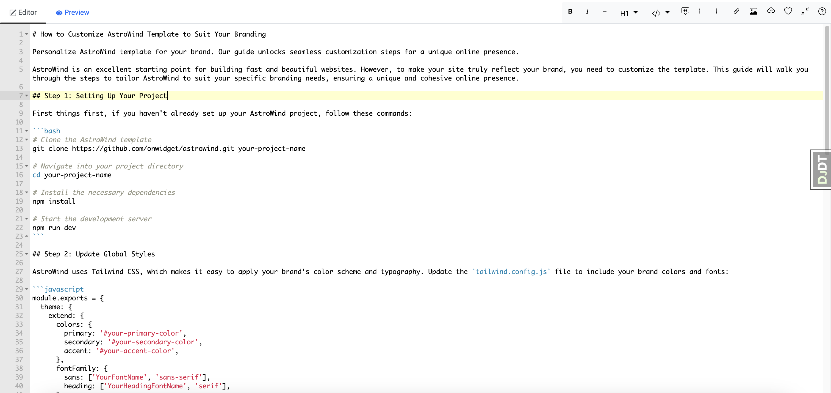Click line number 30 in the gutter
Screen dimensions: 831x393
tap(19, 298)
